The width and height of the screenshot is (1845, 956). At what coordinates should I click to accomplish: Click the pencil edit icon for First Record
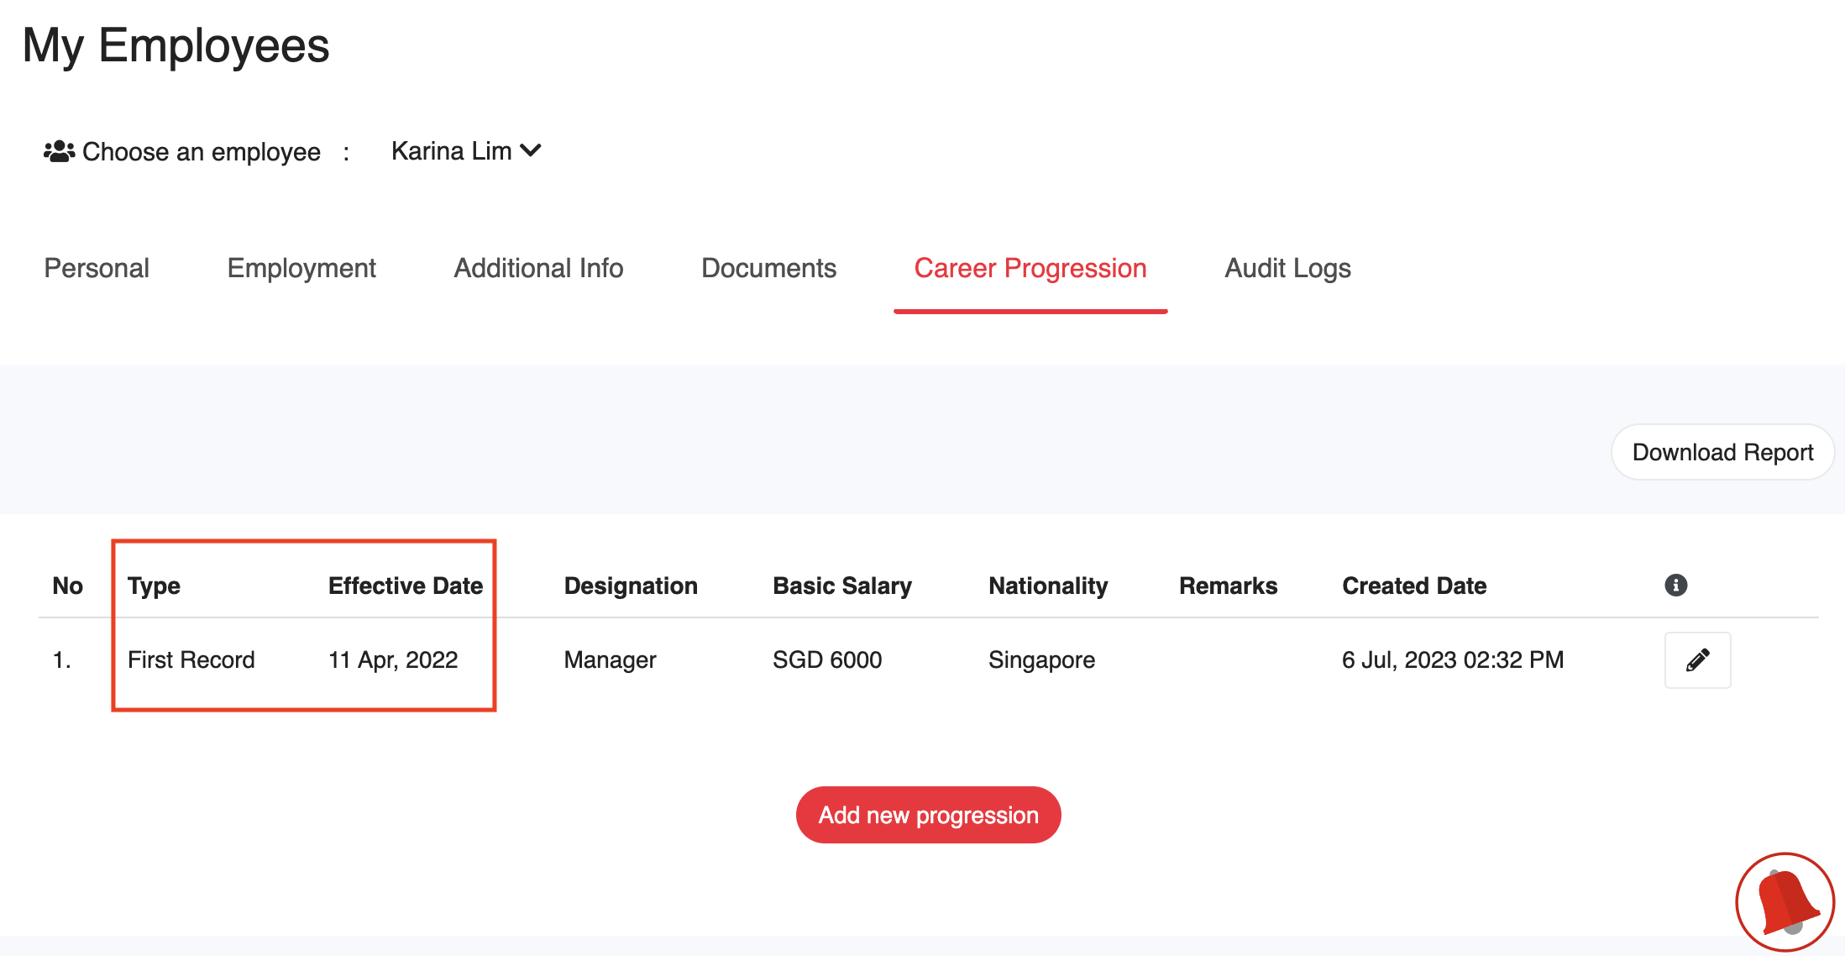point(1697,660)
